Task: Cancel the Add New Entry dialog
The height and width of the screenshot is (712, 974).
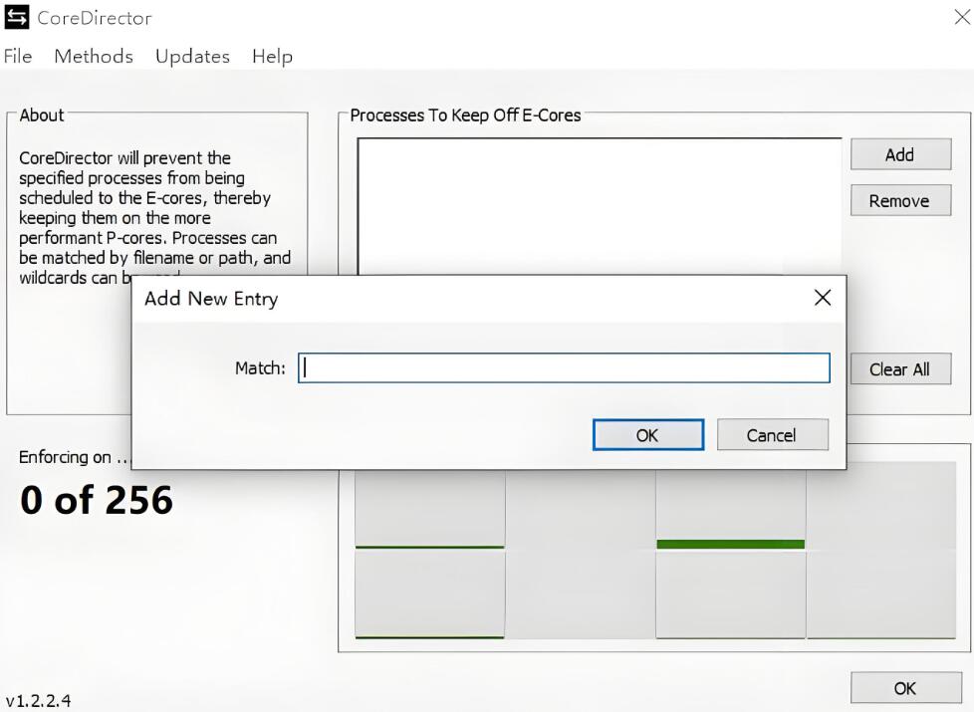Action: (772, 435)
